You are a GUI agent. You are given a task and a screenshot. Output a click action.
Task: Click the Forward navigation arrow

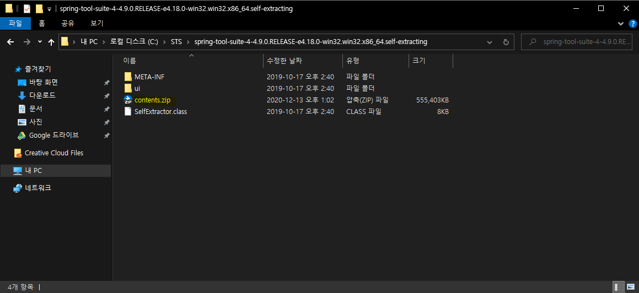tap(26, 42)
